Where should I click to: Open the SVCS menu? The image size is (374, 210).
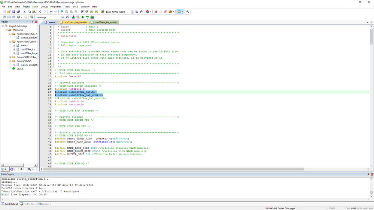point(75,7)
